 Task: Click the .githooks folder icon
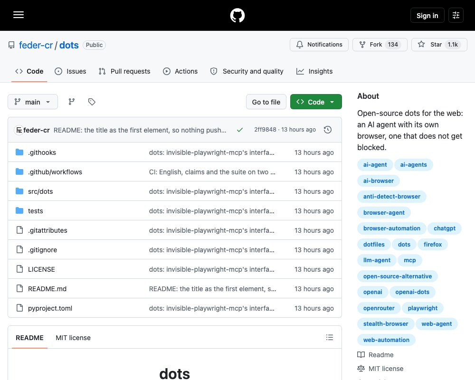19,152
